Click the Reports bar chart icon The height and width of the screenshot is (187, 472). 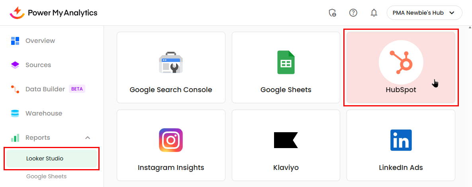click(x=15, y=138)
